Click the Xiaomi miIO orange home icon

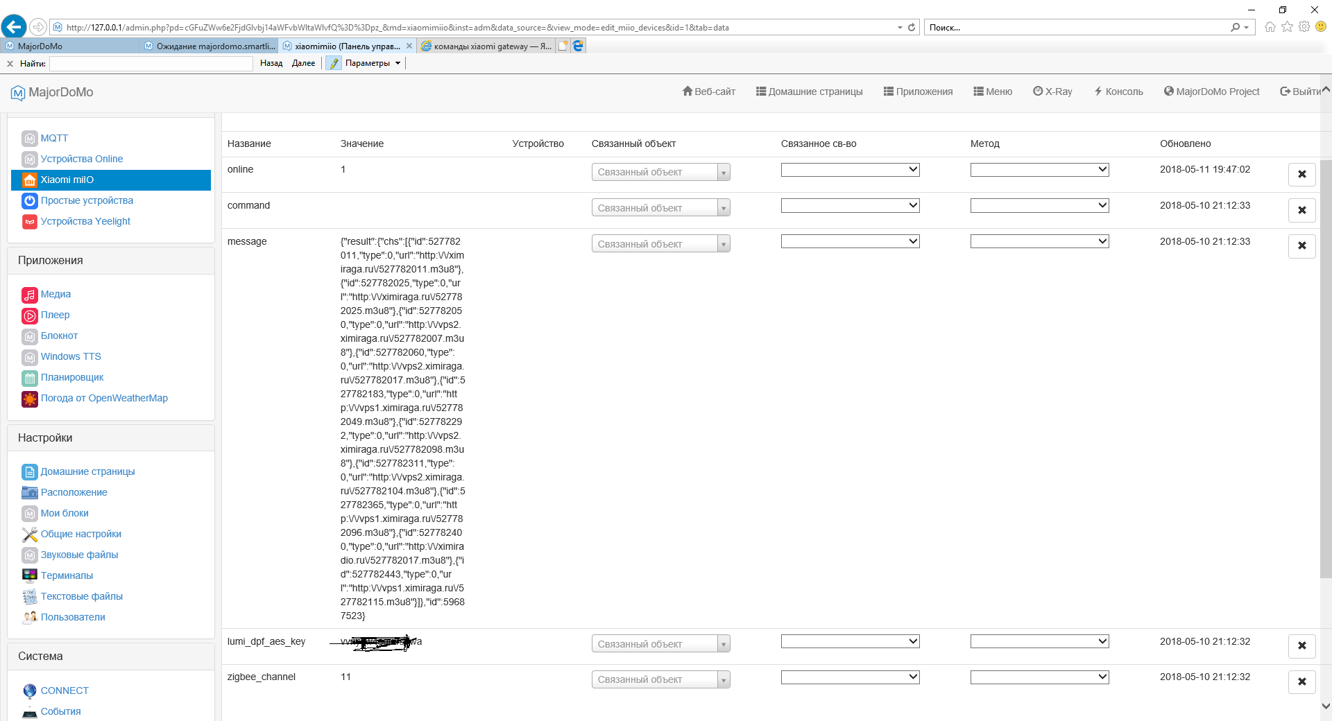click(x=30, y=180)
